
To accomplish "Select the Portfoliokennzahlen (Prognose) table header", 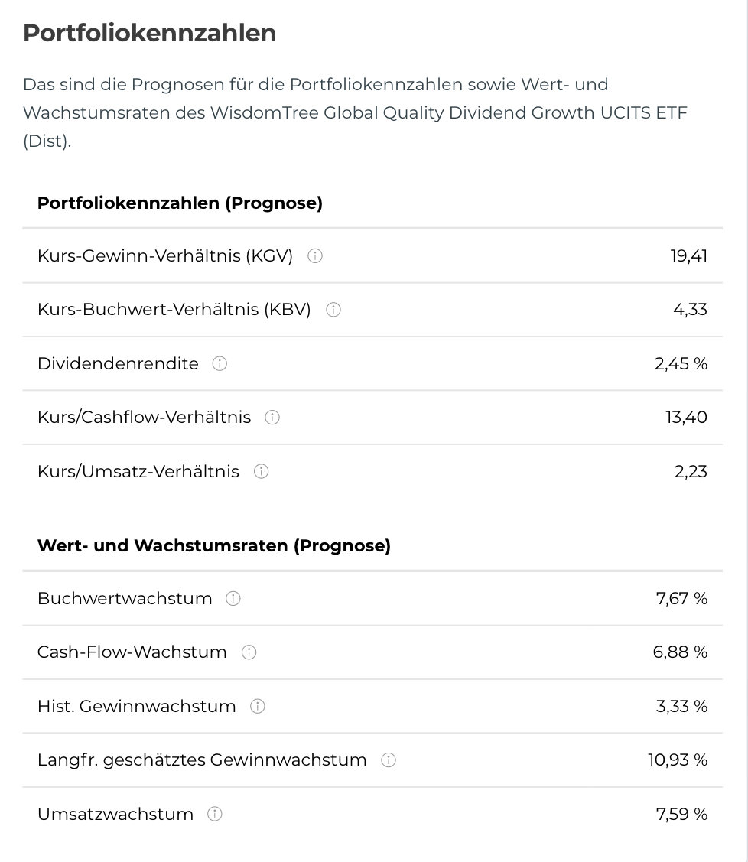I will (x=180, y=203).
